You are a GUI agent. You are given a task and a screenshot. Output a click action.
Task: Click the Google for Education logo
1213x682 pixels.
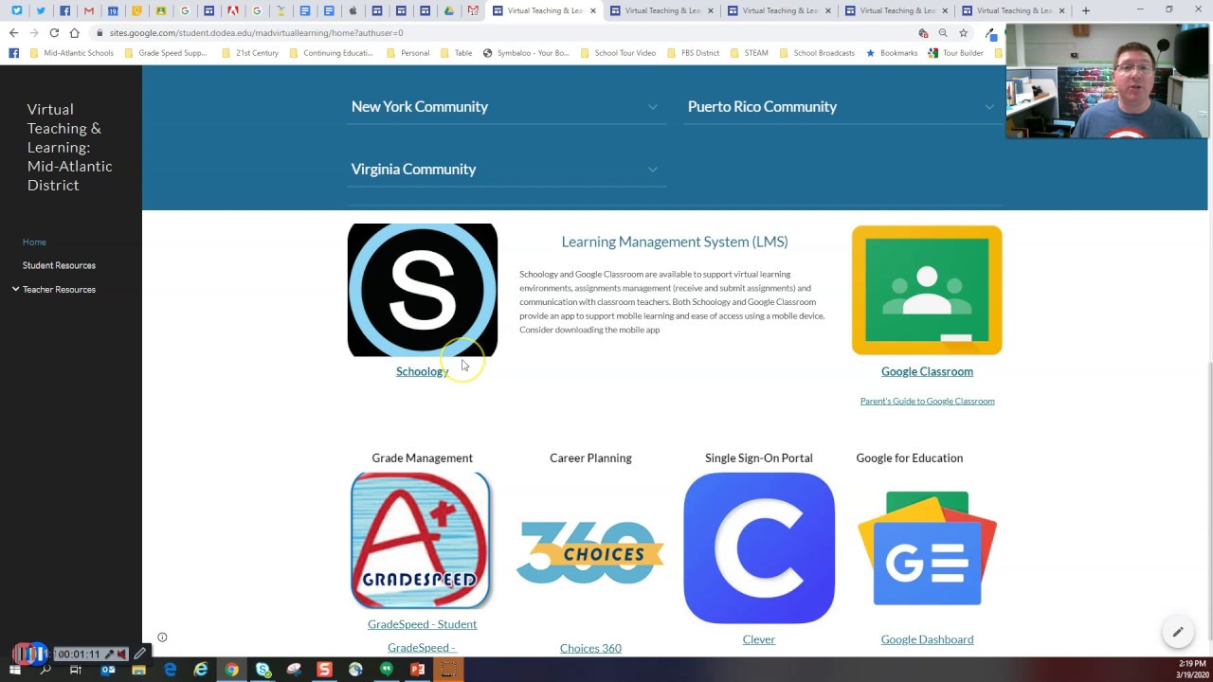[x=927, y=547]
